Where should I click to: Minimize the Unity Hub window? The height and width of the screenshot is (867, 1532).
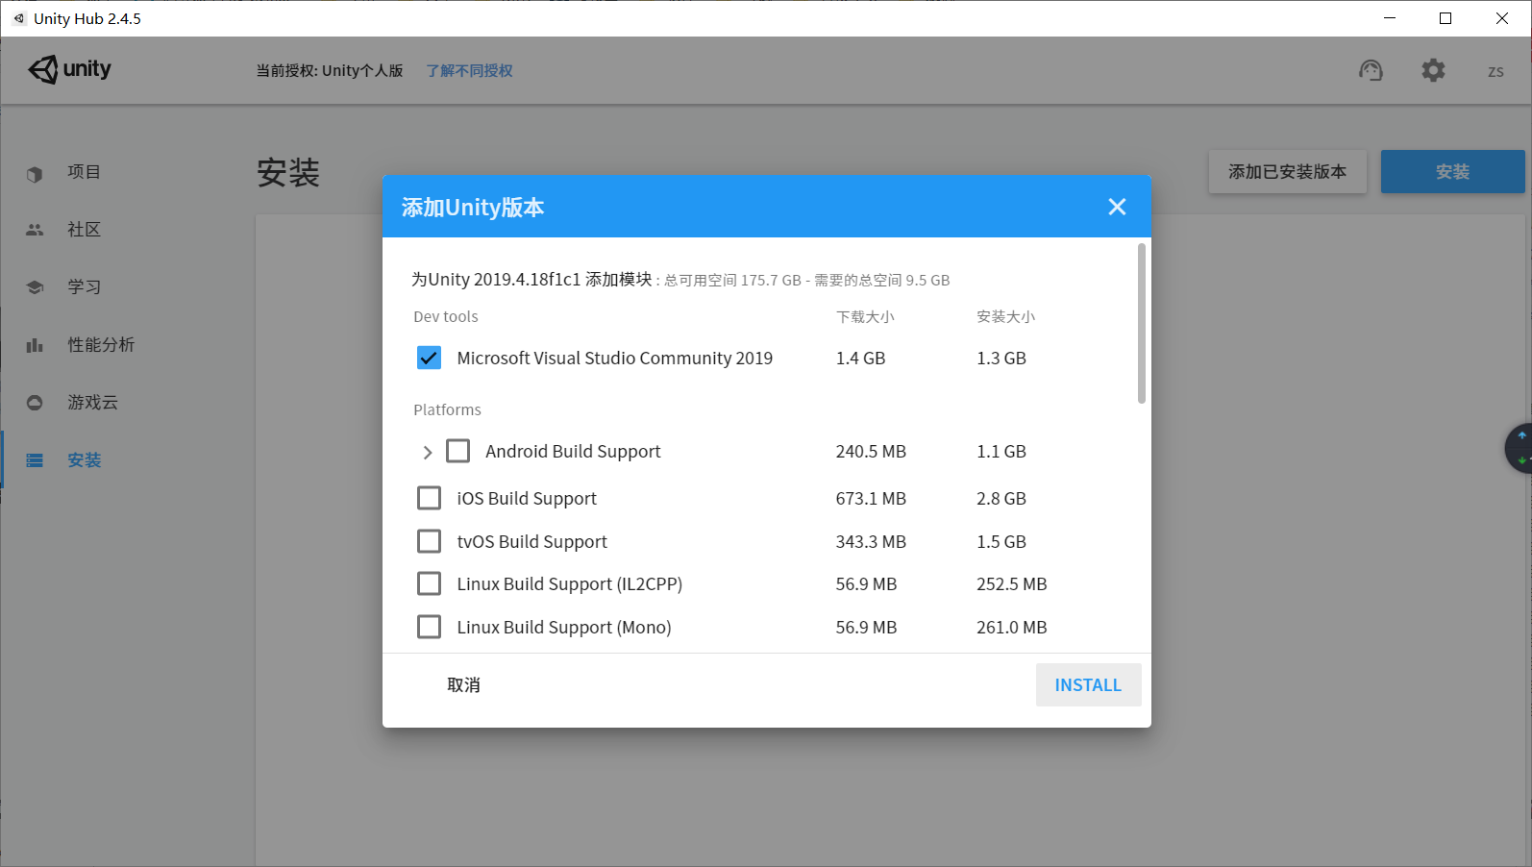click(x=1389, y=18)
